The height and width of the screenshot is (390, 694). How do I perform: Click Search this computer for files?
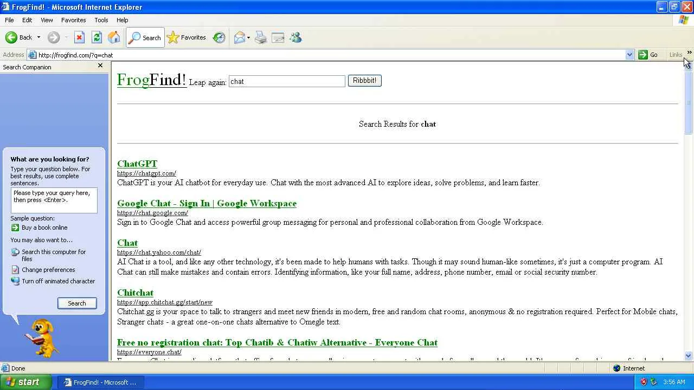tap(54, 255)
